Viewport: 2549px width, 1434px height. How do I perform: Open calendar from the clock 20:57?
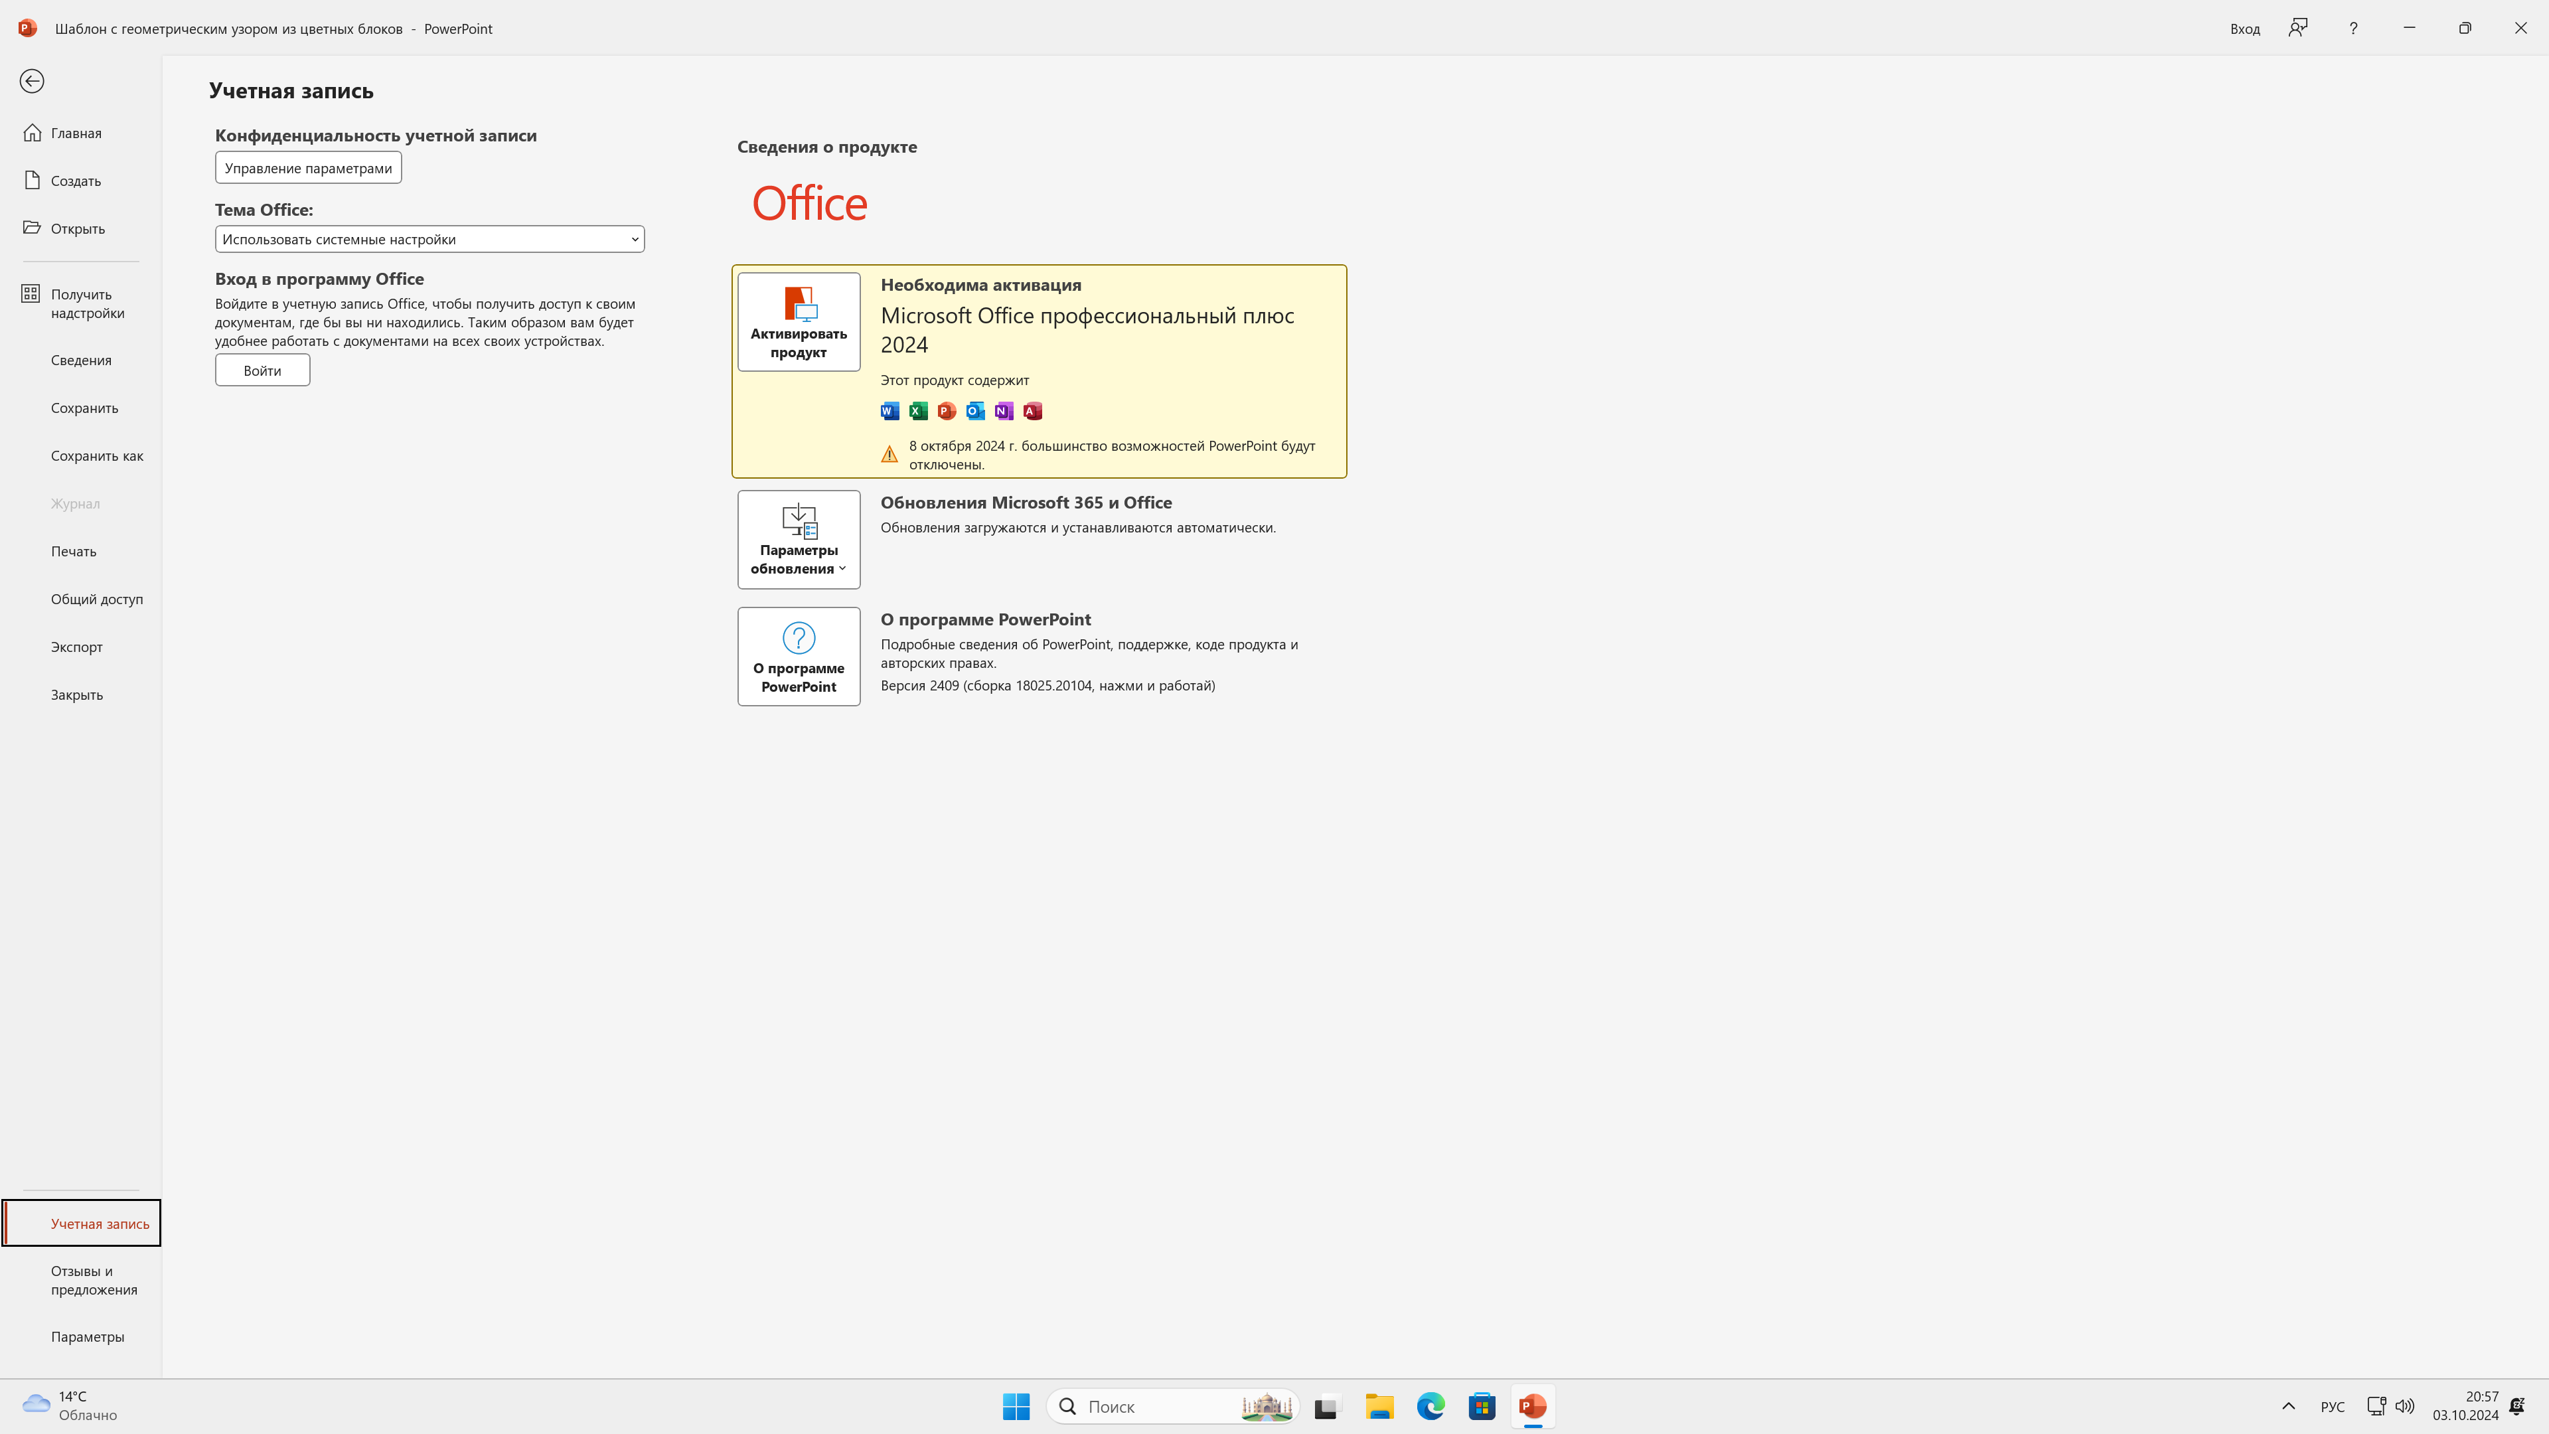2466,1405
